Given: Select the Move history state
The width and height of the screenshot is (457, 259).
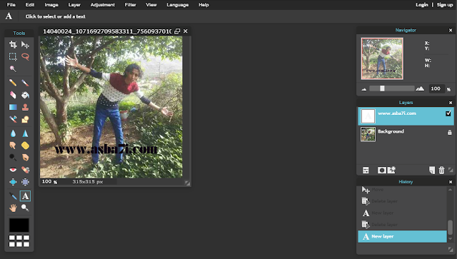Looking at the screenshot, I should pyautogui.click(x=402, y=190).
